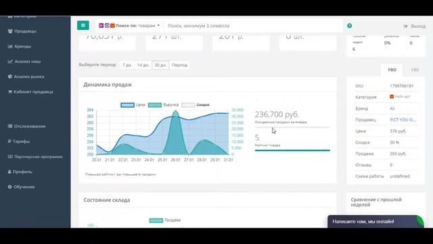Go to Анализ рынка section
The image size is (433, 244).
[29, 77]
